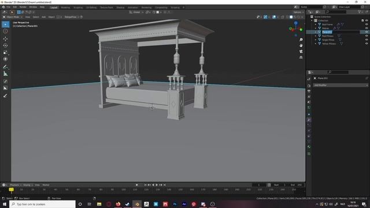
Task: Switch to the Sculpting workspace tab
Action: (78, 8)
